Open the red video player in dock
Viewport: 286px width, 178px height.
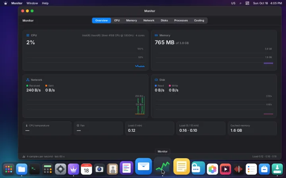[226, 169]
